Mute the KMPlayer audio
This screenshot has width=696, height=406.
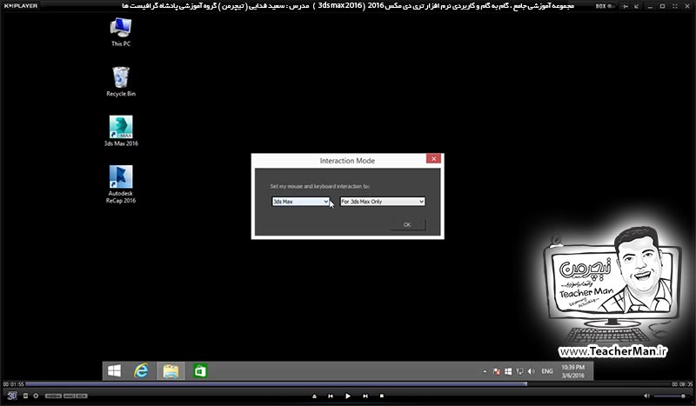[x=646, y=396]
